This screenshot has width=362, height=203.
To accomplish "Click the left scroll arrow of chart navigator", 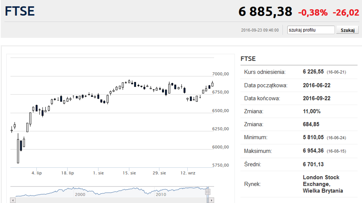I will [13, 200].
